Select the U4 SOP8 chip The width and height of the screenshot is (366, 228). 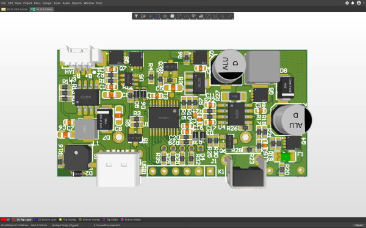236,114
